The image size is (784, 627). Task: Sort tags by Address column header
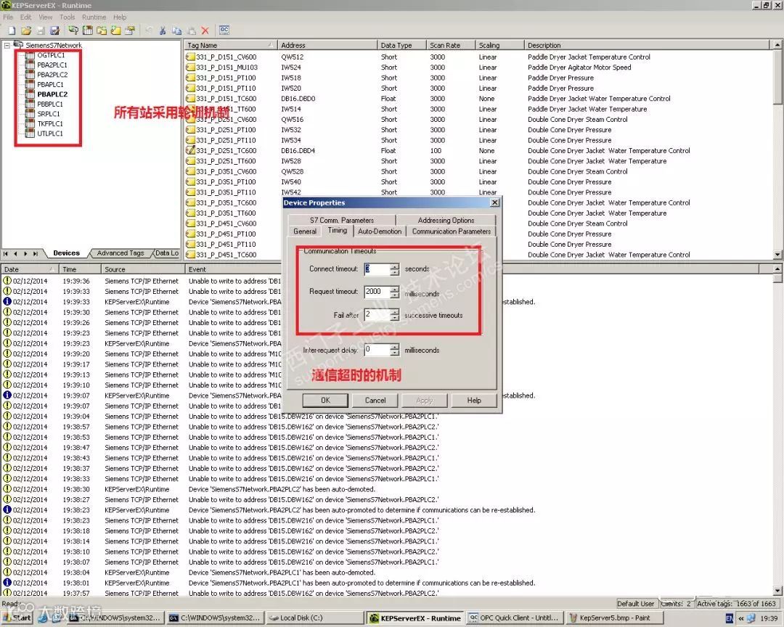[327, 45]
